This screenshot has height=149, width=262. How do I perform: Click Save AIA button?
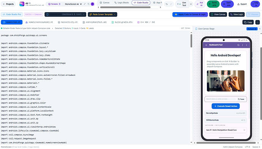pyautogui.click(x=227, y=4)
